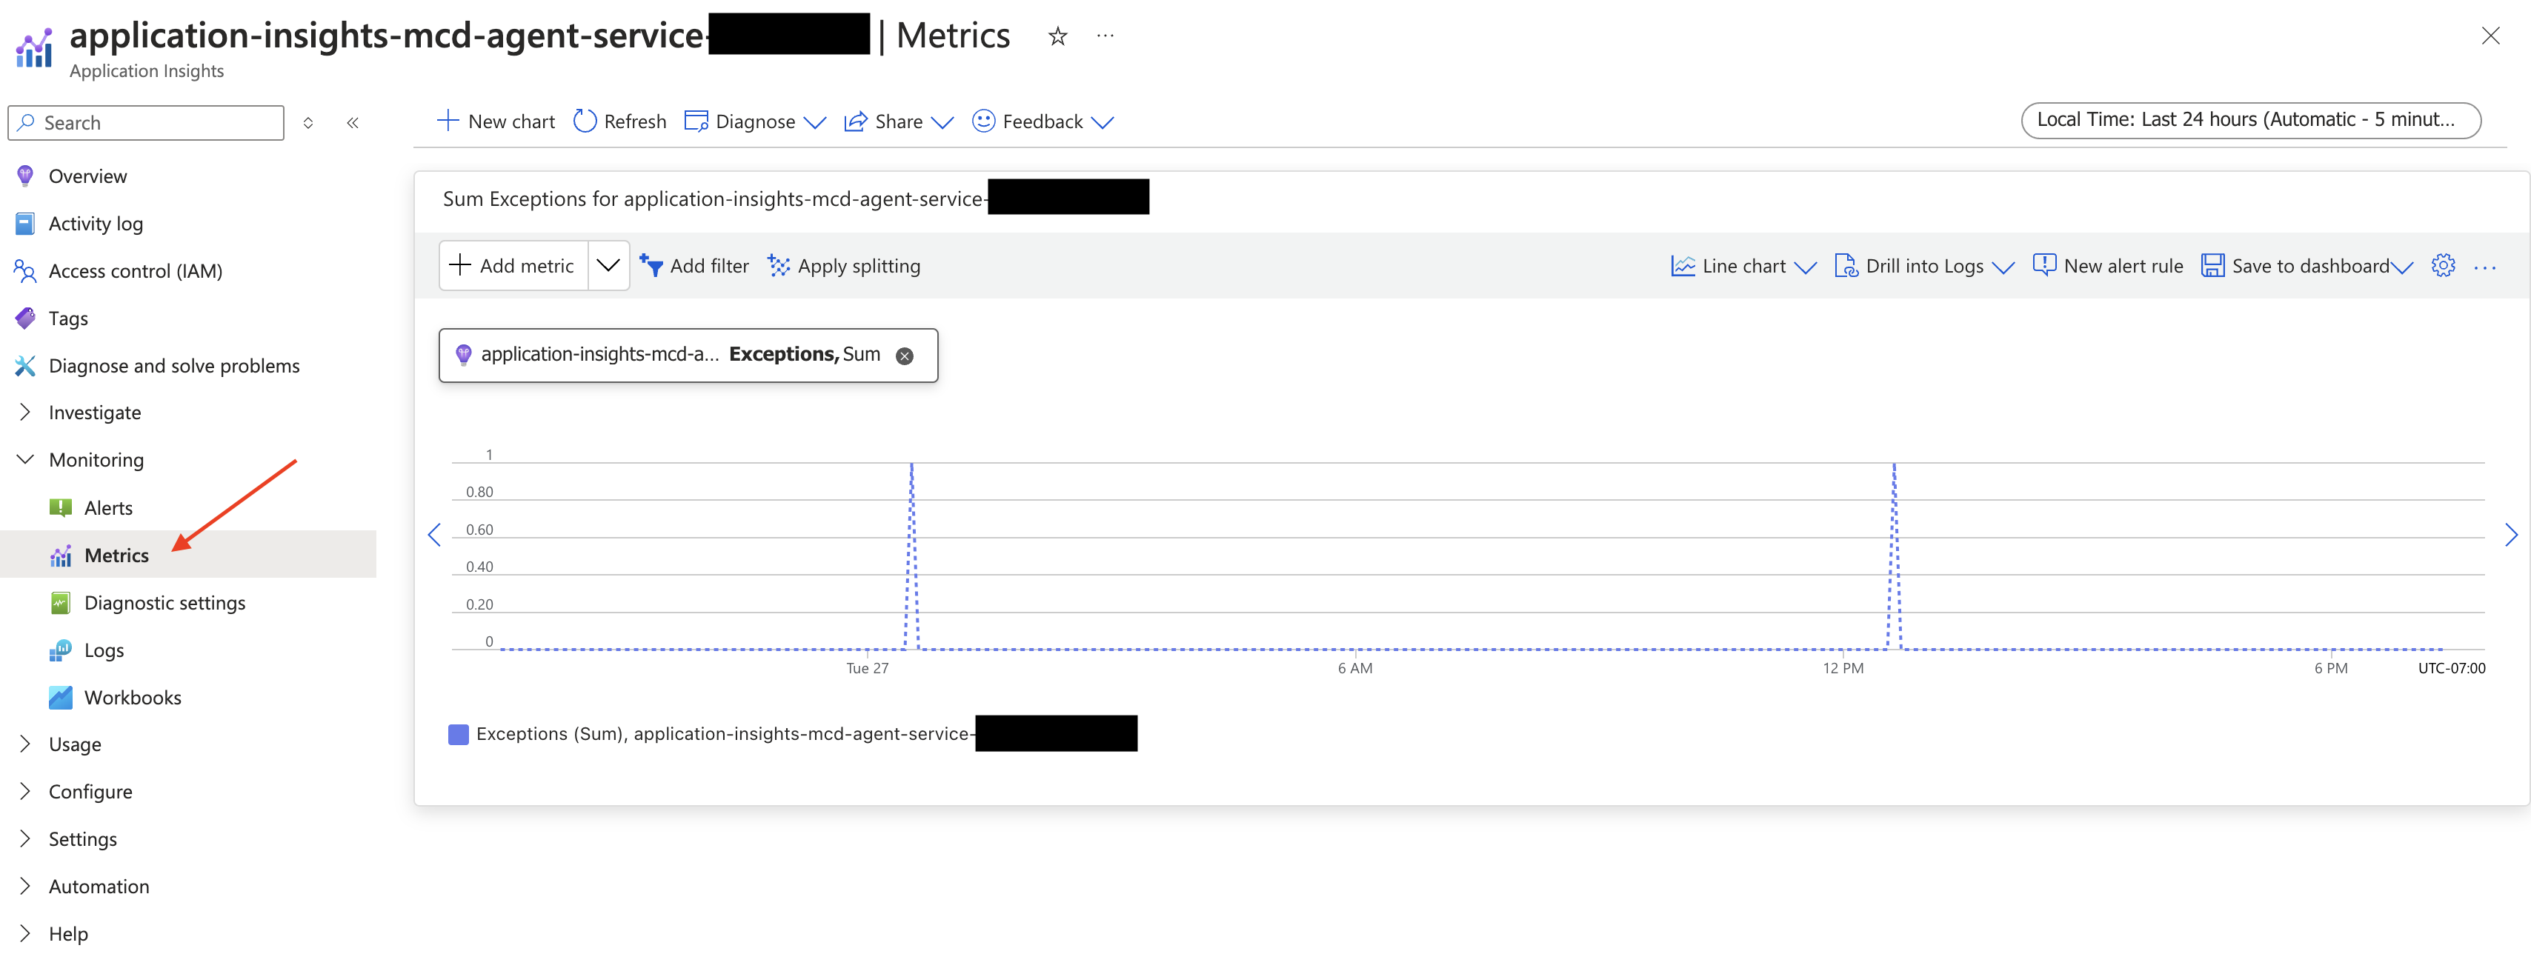
Task: Remove the Exceptions, Sum metric pill
Action: (904, 356)
